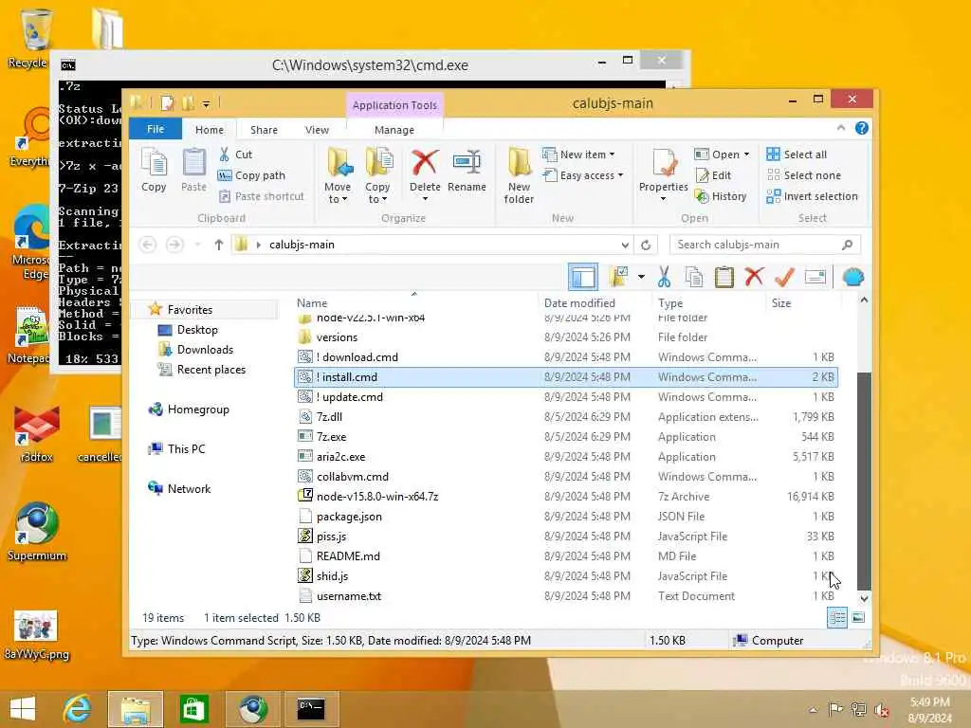This screenshot has height=728, width=971.
Task: Sort by the Type column header
Action: 708,302
